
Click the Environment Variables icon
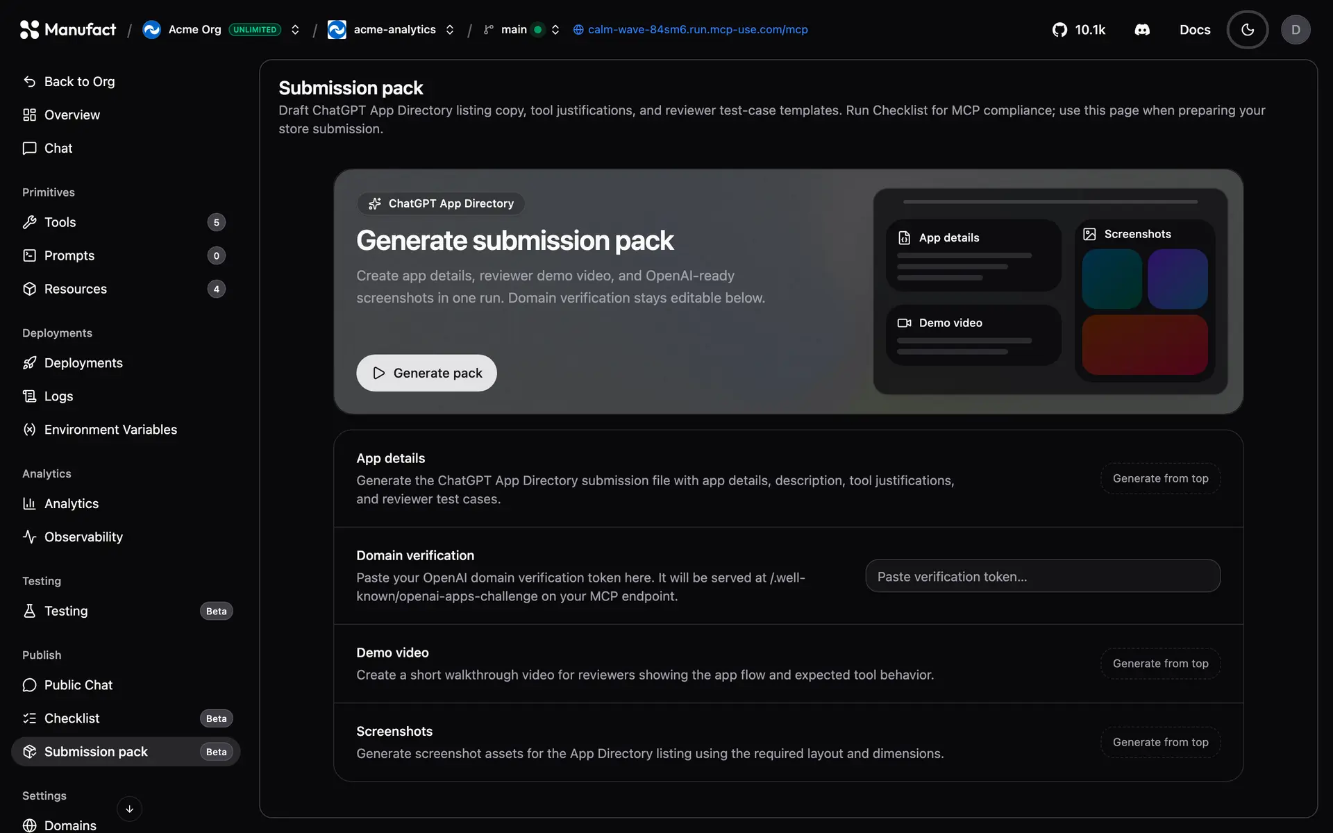pyautogui.click(x=29, y=430)
